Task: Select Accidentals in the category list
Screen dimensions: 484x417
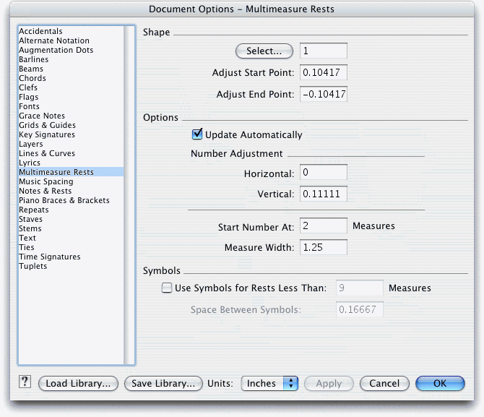Action: point(40,31)
